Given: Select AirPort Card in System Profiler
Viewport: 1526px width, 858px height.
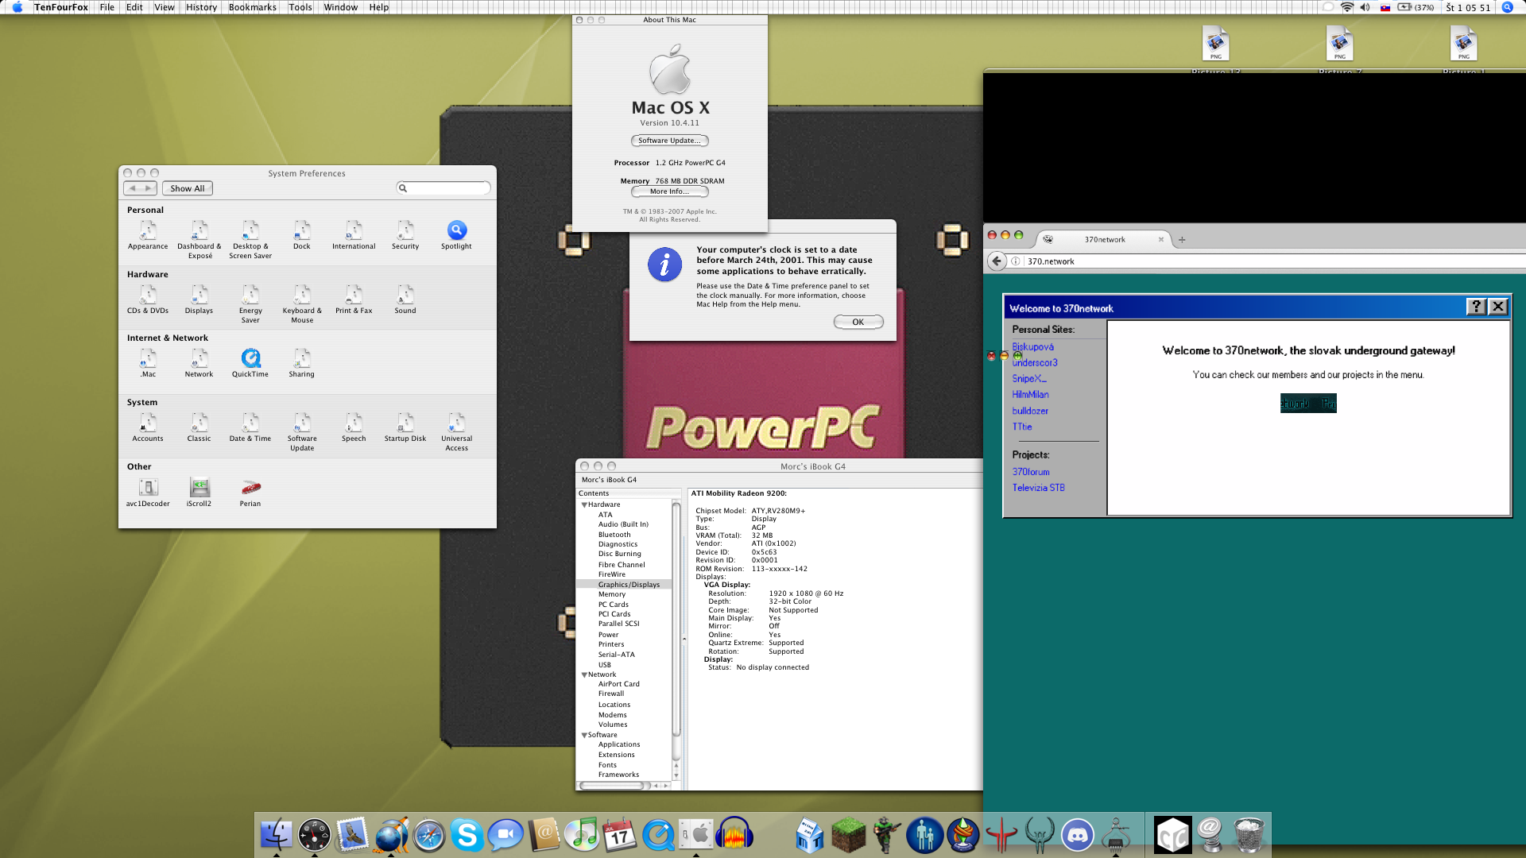Looking at the screenshot, I should 619,684.
